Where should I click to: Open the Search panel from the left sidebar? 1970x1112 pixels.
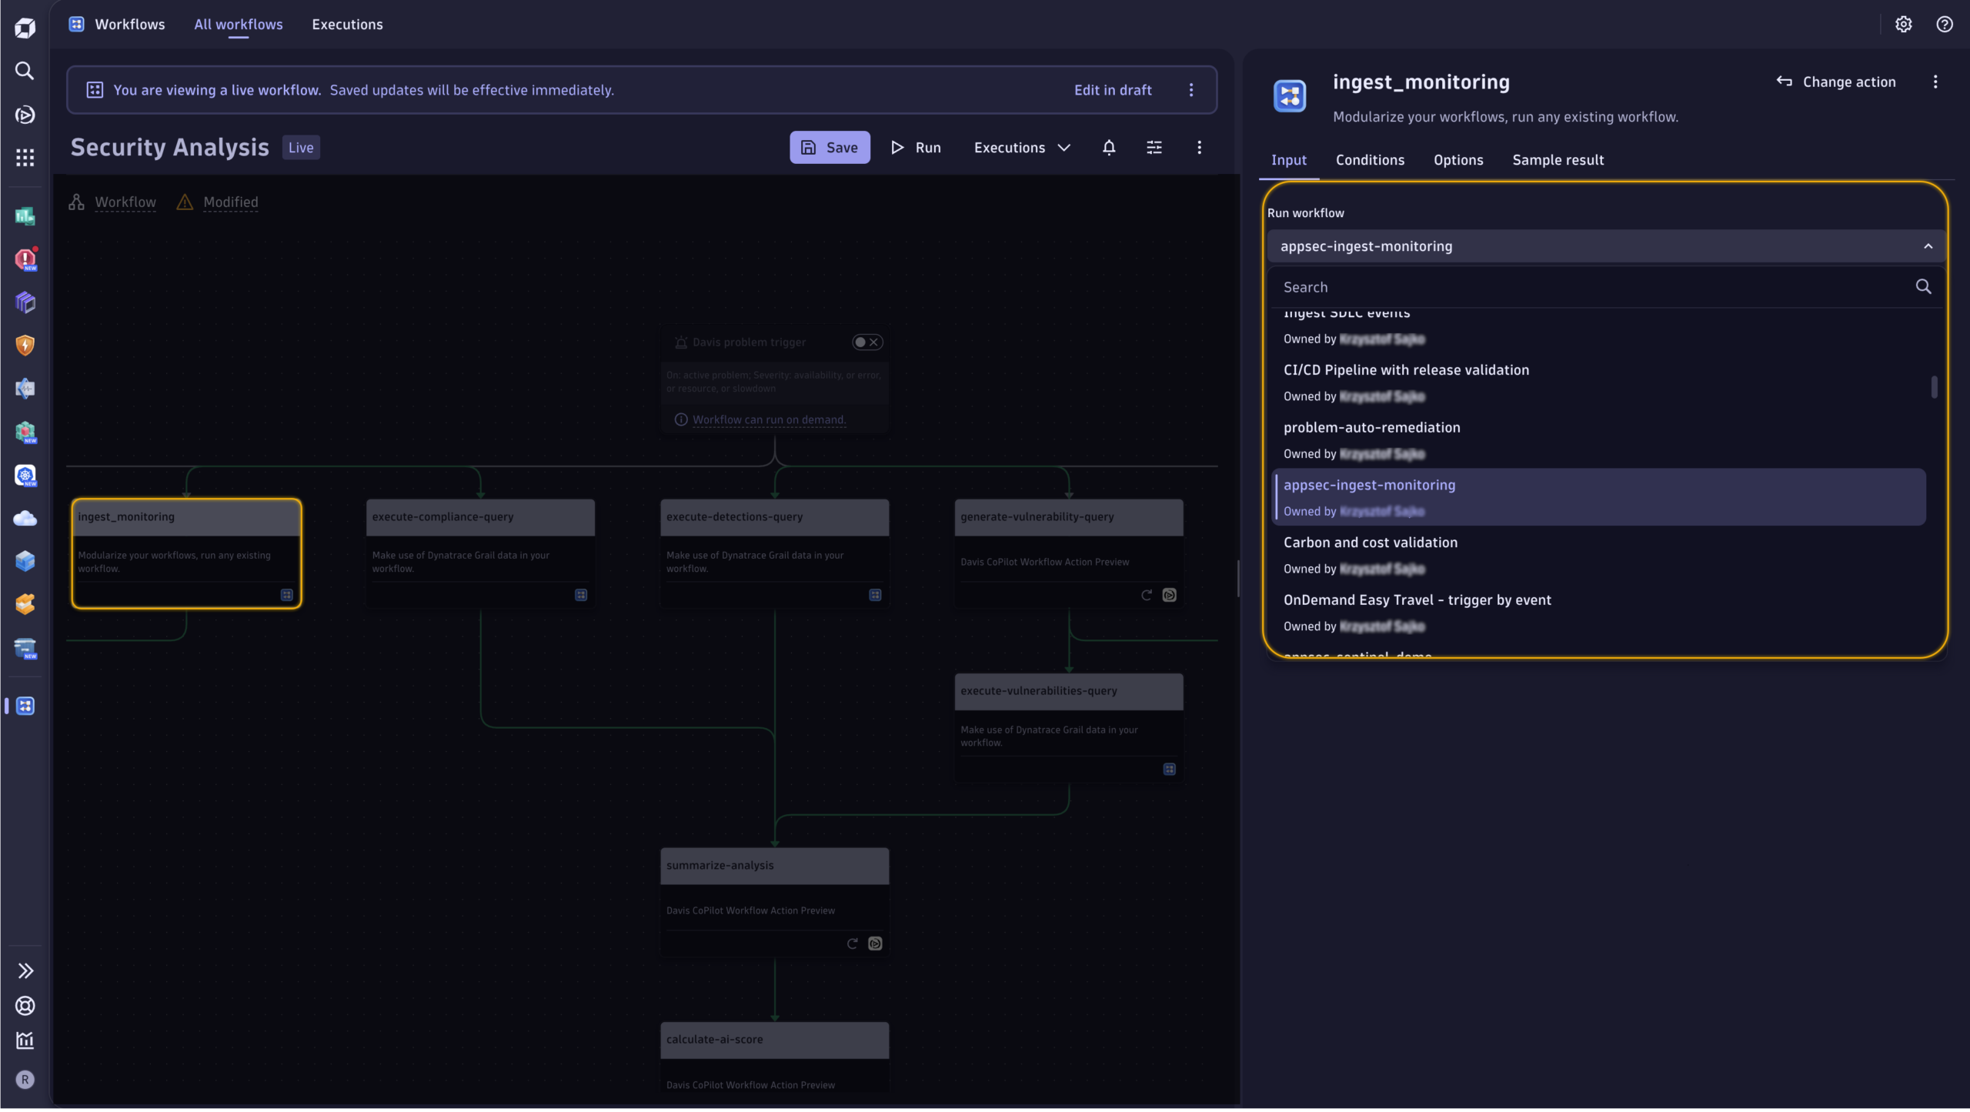[x=25, y=71]
